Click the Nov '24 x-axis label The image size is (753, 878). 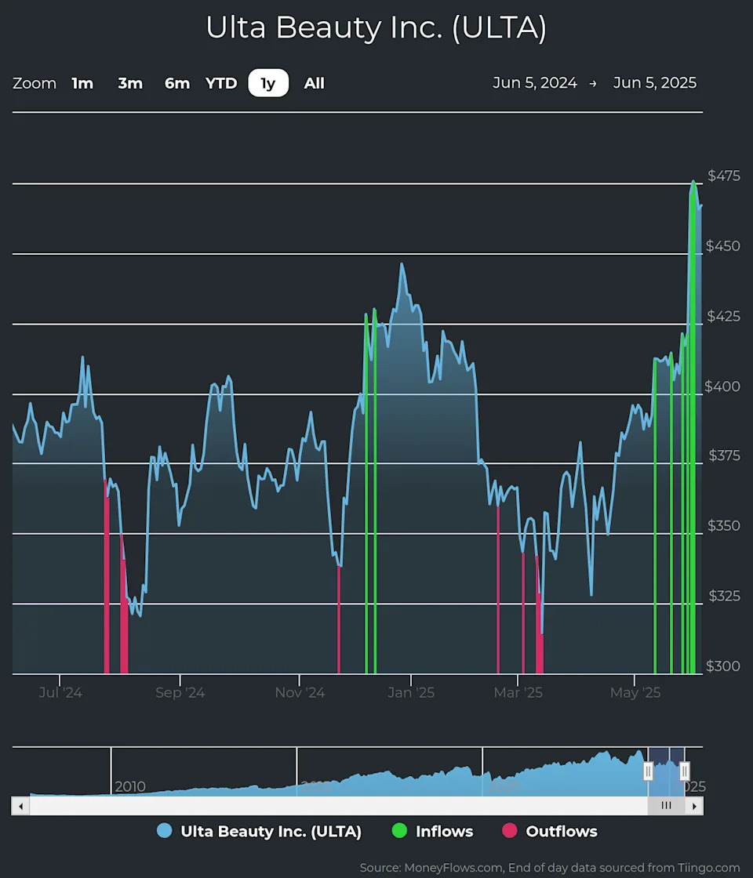(x=300, y=693)
